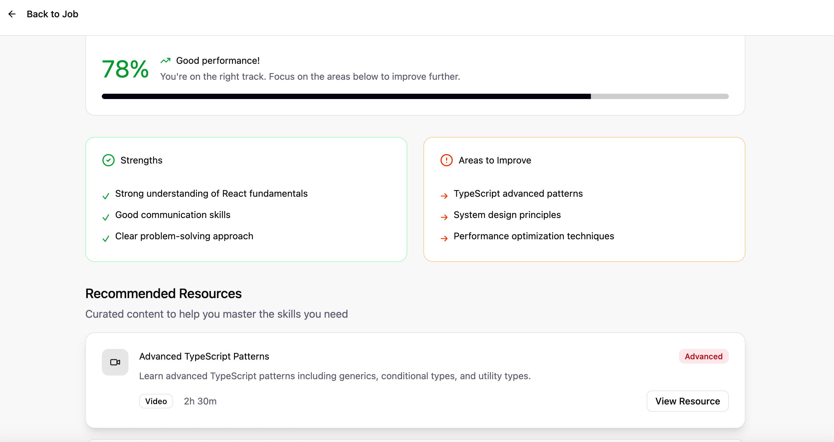Click checkmark beside React fundamentals strength

point(106,196)
